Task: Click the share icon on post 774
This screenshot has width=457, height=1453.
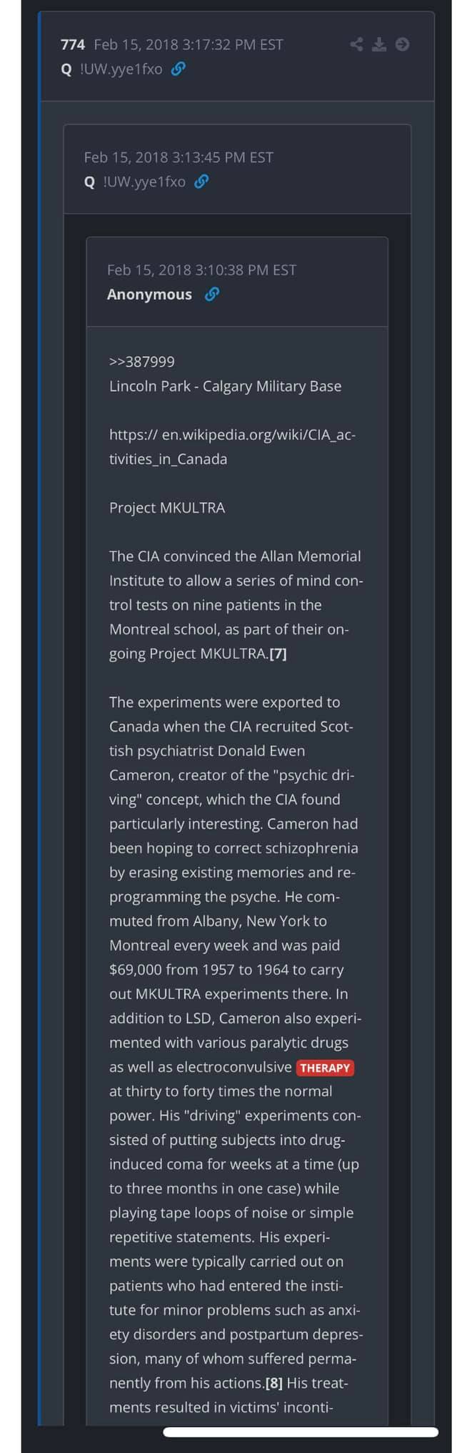Action: [357, 44]
